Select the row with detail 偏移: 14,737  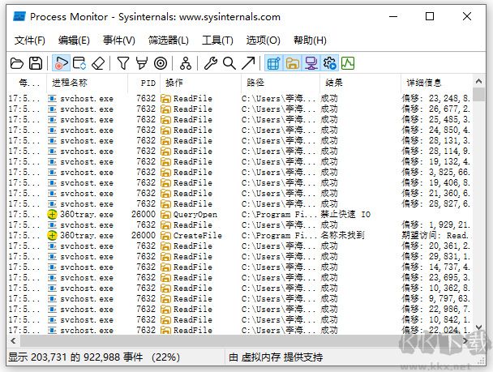pyautogui.click(x=239, y=267)
